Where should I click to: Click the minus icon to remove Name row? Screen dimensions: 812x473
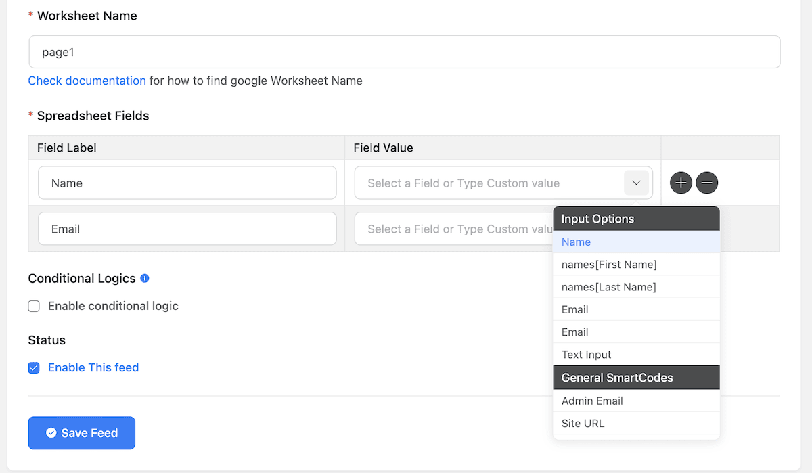706,183
